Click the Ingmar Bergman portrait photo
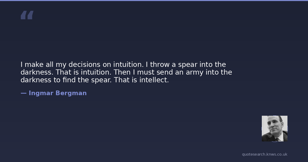This screenshot has width=308, height=162. coord(274,128)
